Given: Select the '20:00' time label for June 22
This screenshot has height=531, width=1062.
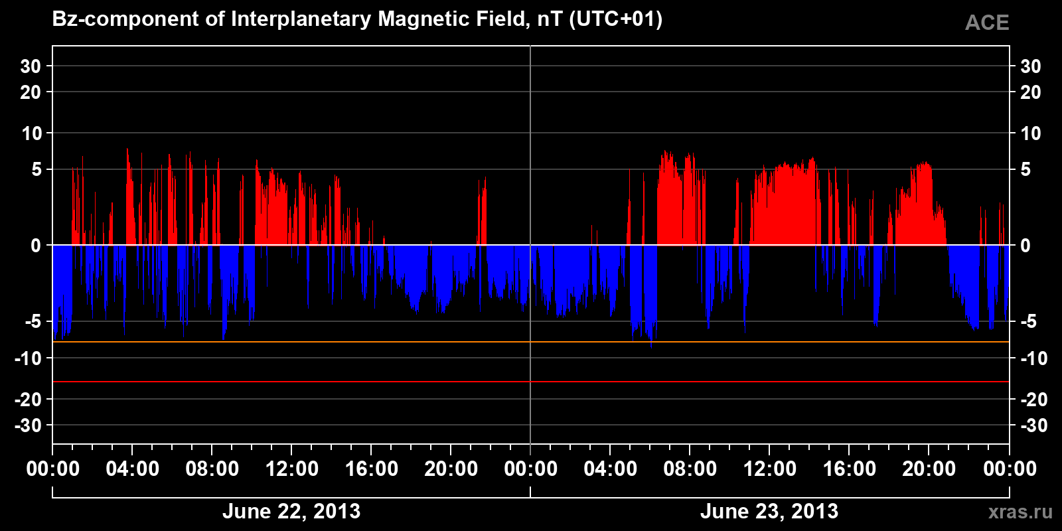Looking at the screenshot, I should pyautogui.click(x=451, y=469).
